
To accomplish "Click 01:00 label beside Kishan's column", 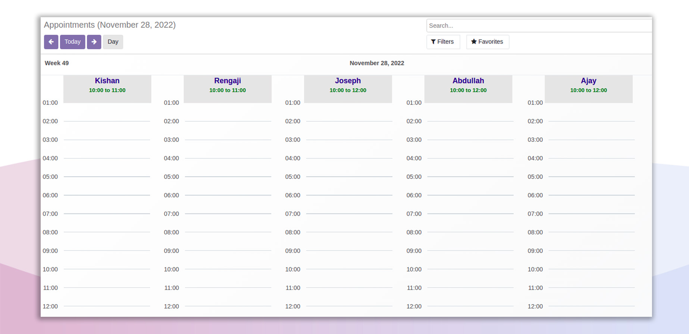I will pos(50,103).
